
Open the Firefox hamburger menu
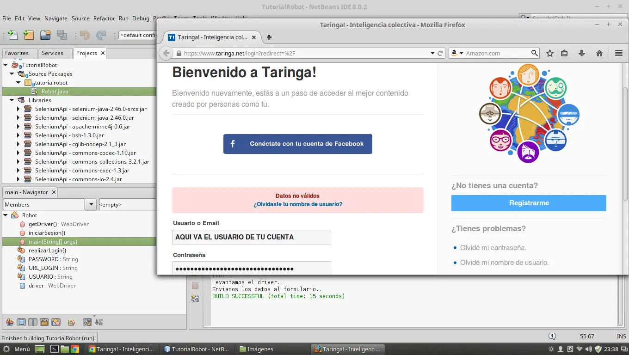click(619, 53)
